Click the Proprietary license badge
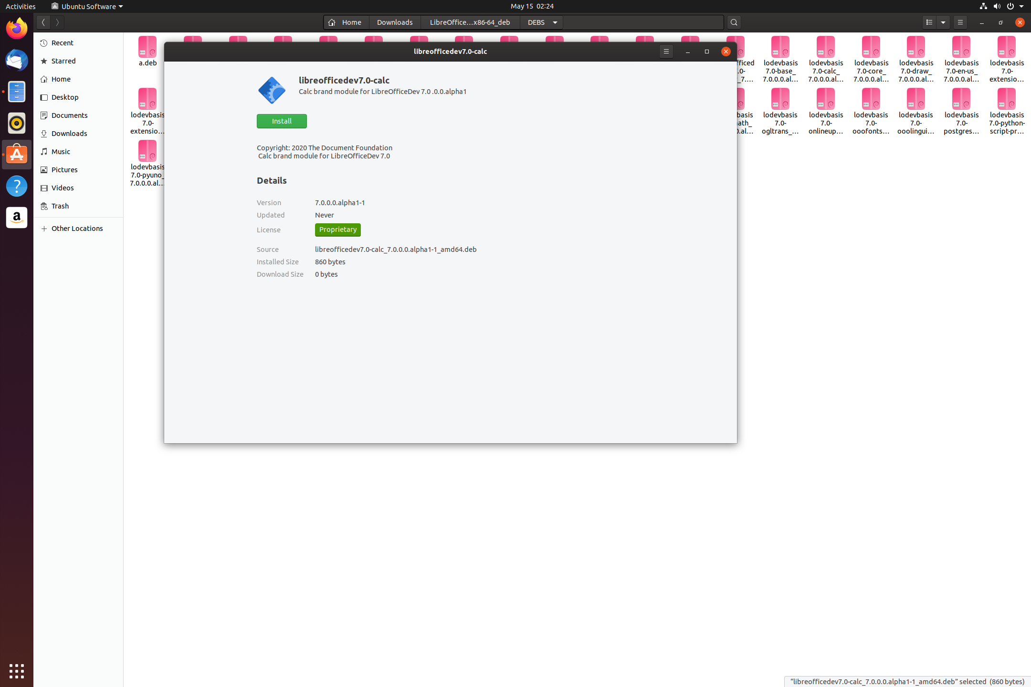 coord(337,229)
